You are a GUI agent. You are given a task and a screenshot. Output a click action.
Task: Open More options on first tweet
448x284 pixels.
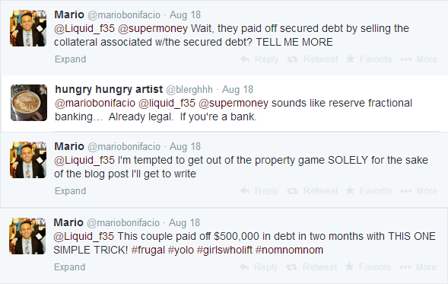point(418,59)
